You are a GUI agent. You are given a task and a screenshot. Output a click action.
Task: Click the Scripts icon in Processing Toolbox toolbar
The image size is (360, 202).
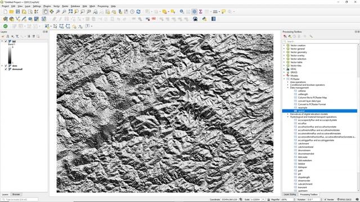click(x=290, y=36)
